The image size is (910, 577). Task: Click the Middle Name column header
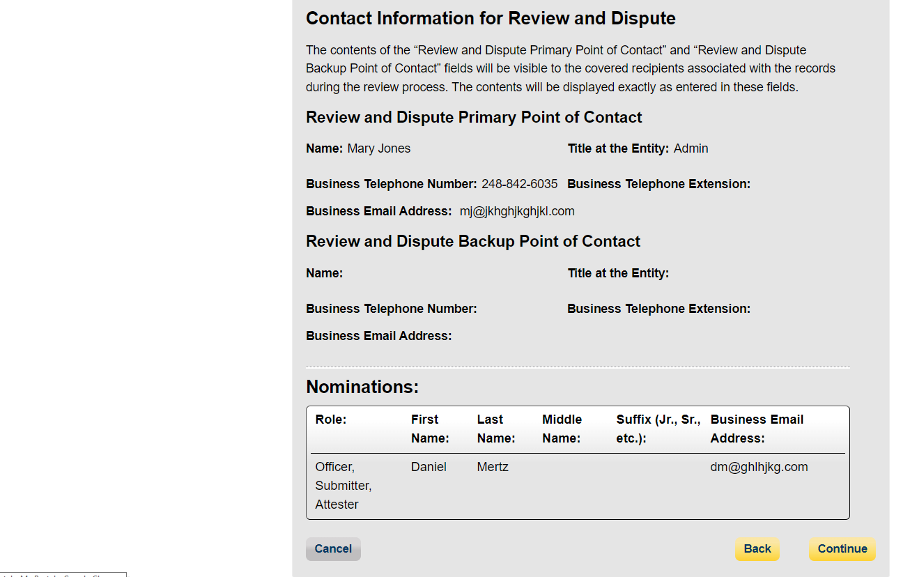pos(562,429)
